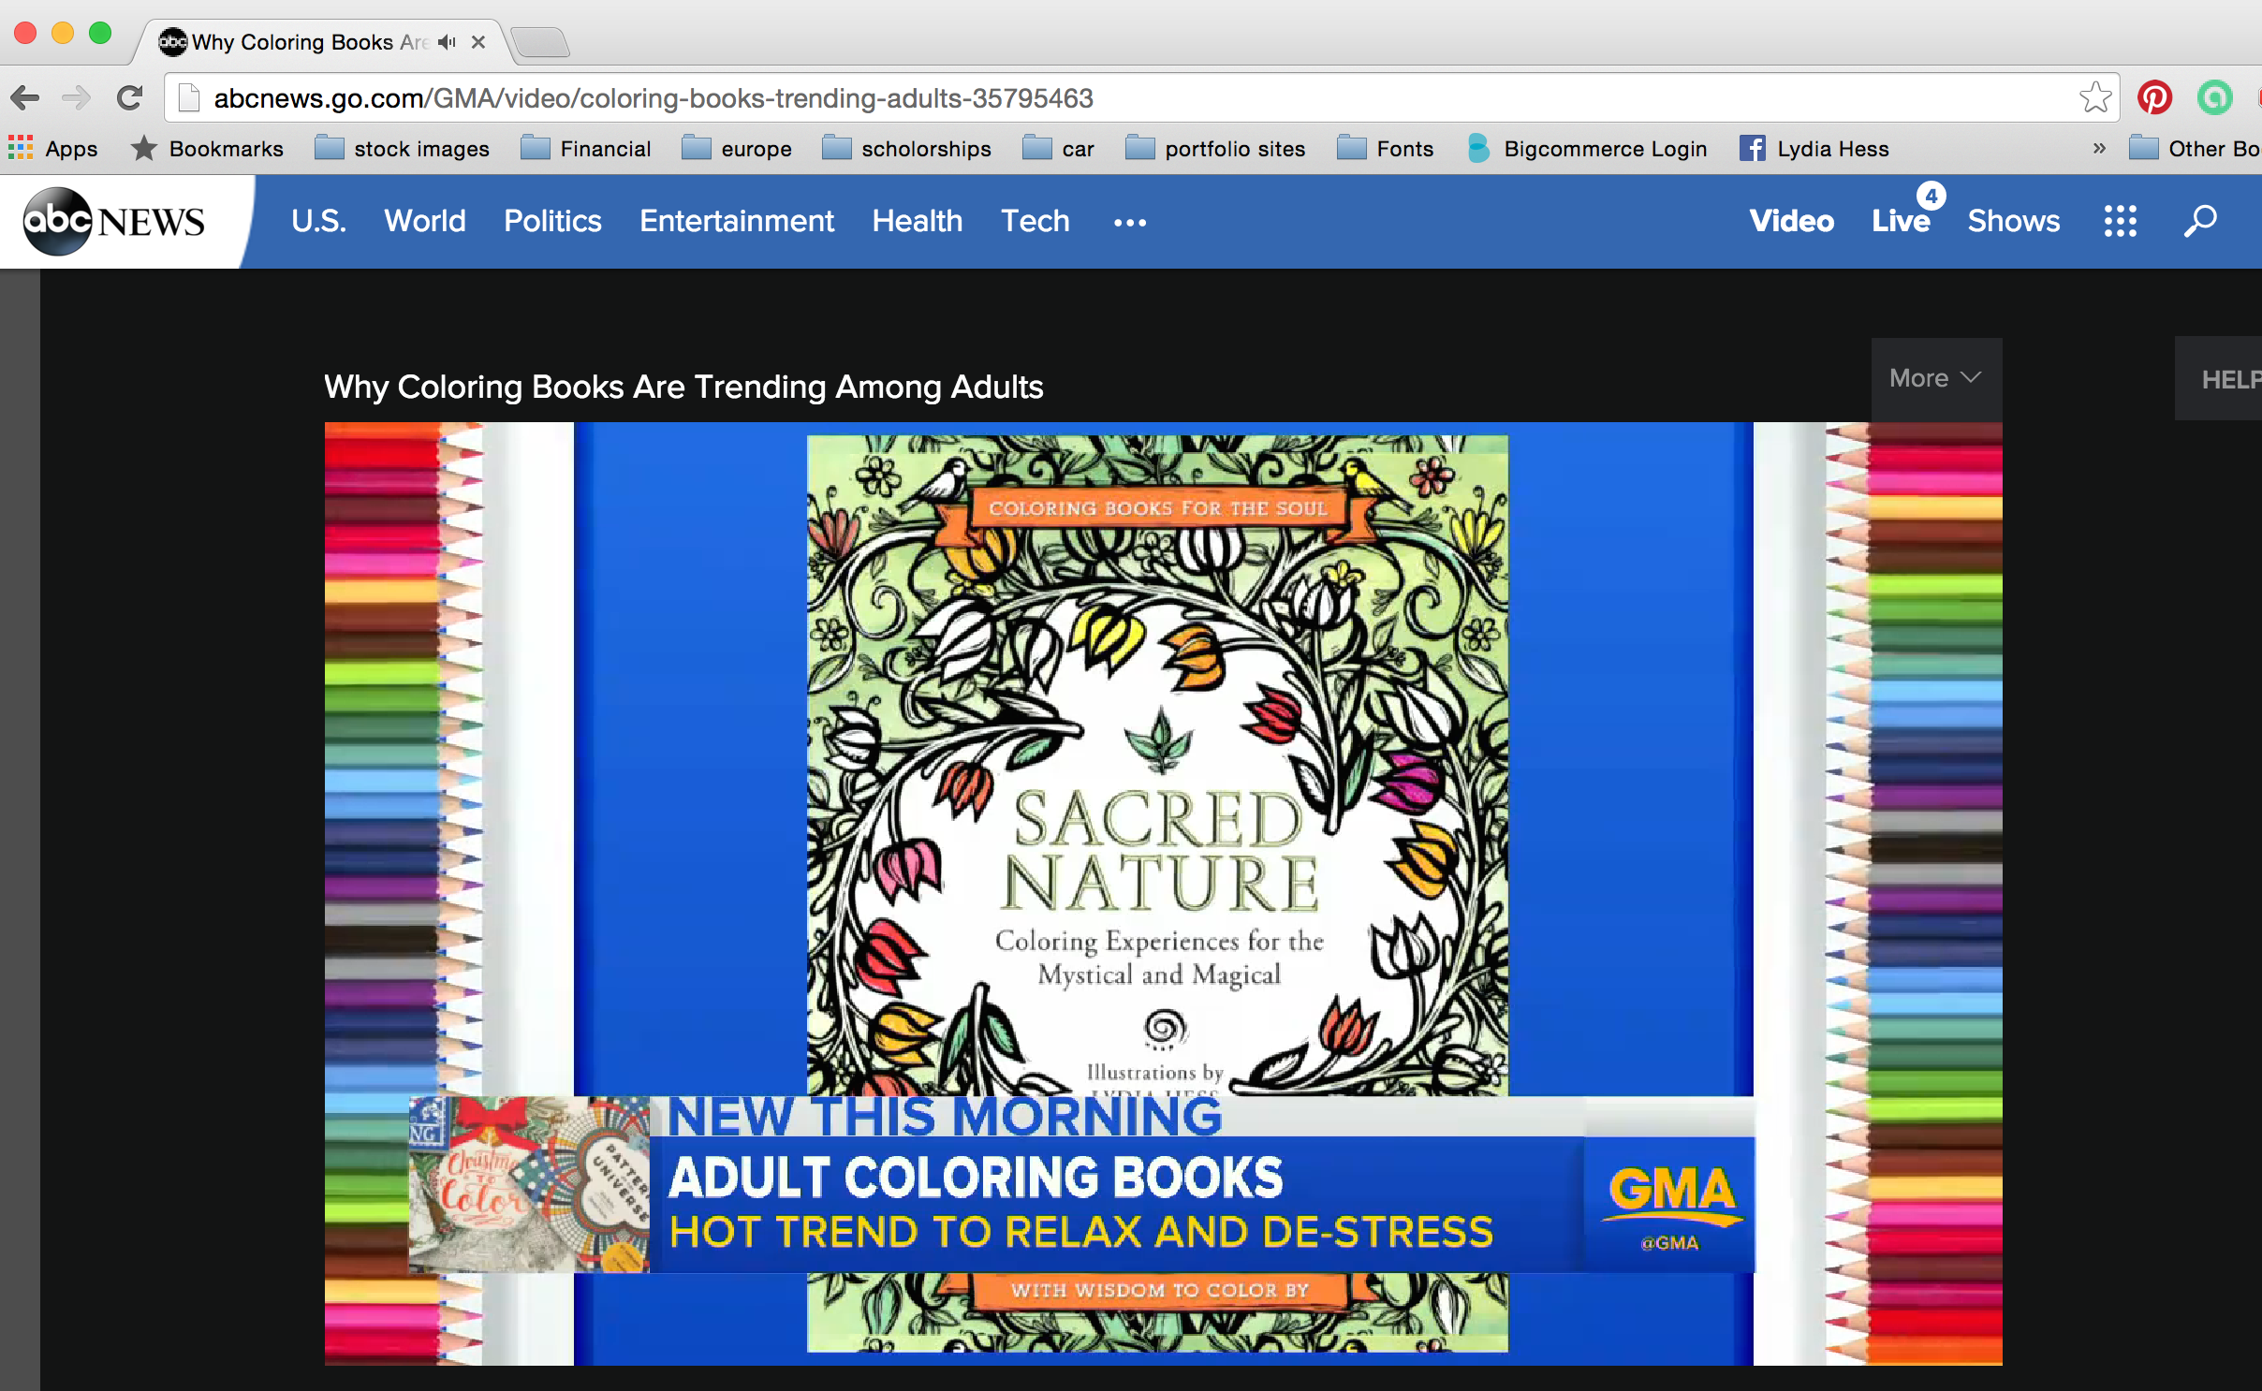Open the Other Bookmarks folder

pos(2195,149)
